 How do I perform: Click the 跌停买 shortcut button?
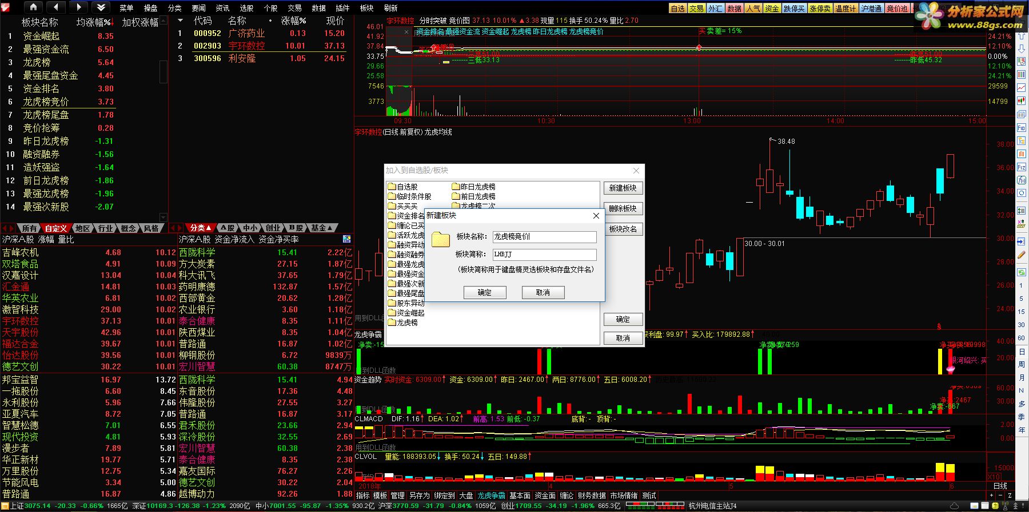pos(794,9)
